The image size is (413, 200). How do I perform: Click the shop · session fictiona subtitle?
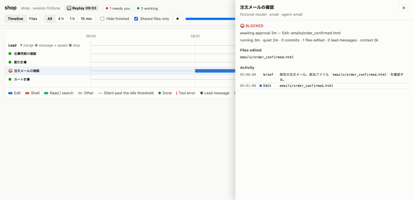tap(40, 8)
